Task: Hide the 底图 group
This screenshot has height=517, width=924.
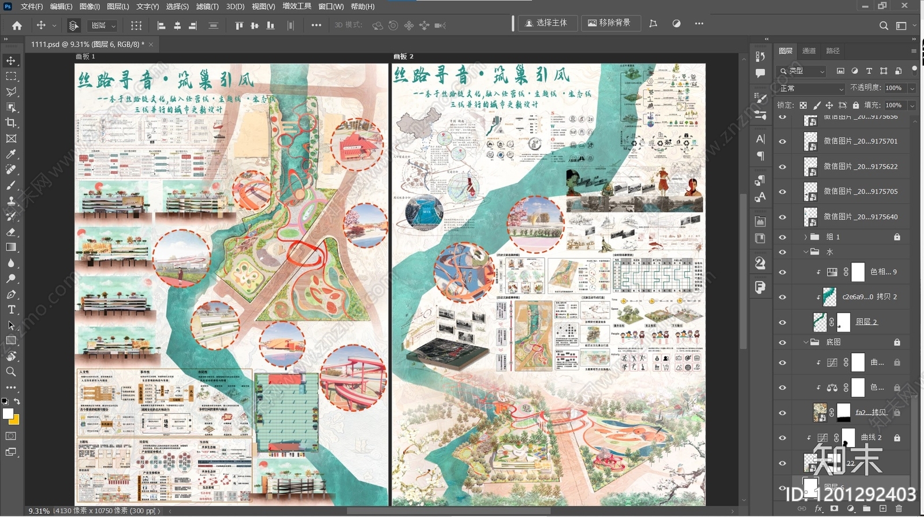Action: 783,342
